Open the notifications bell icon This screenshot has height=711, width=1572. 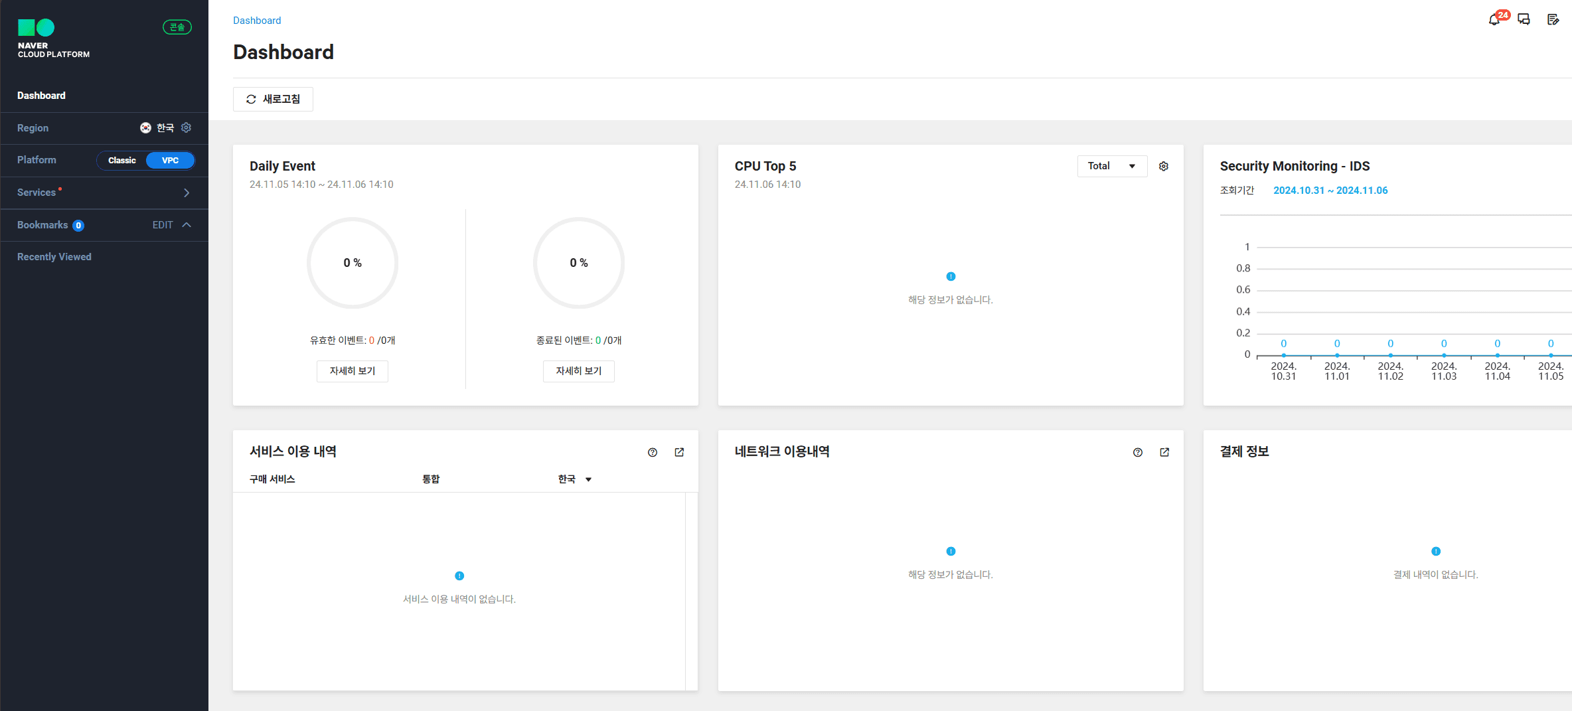coord(1494,20)
